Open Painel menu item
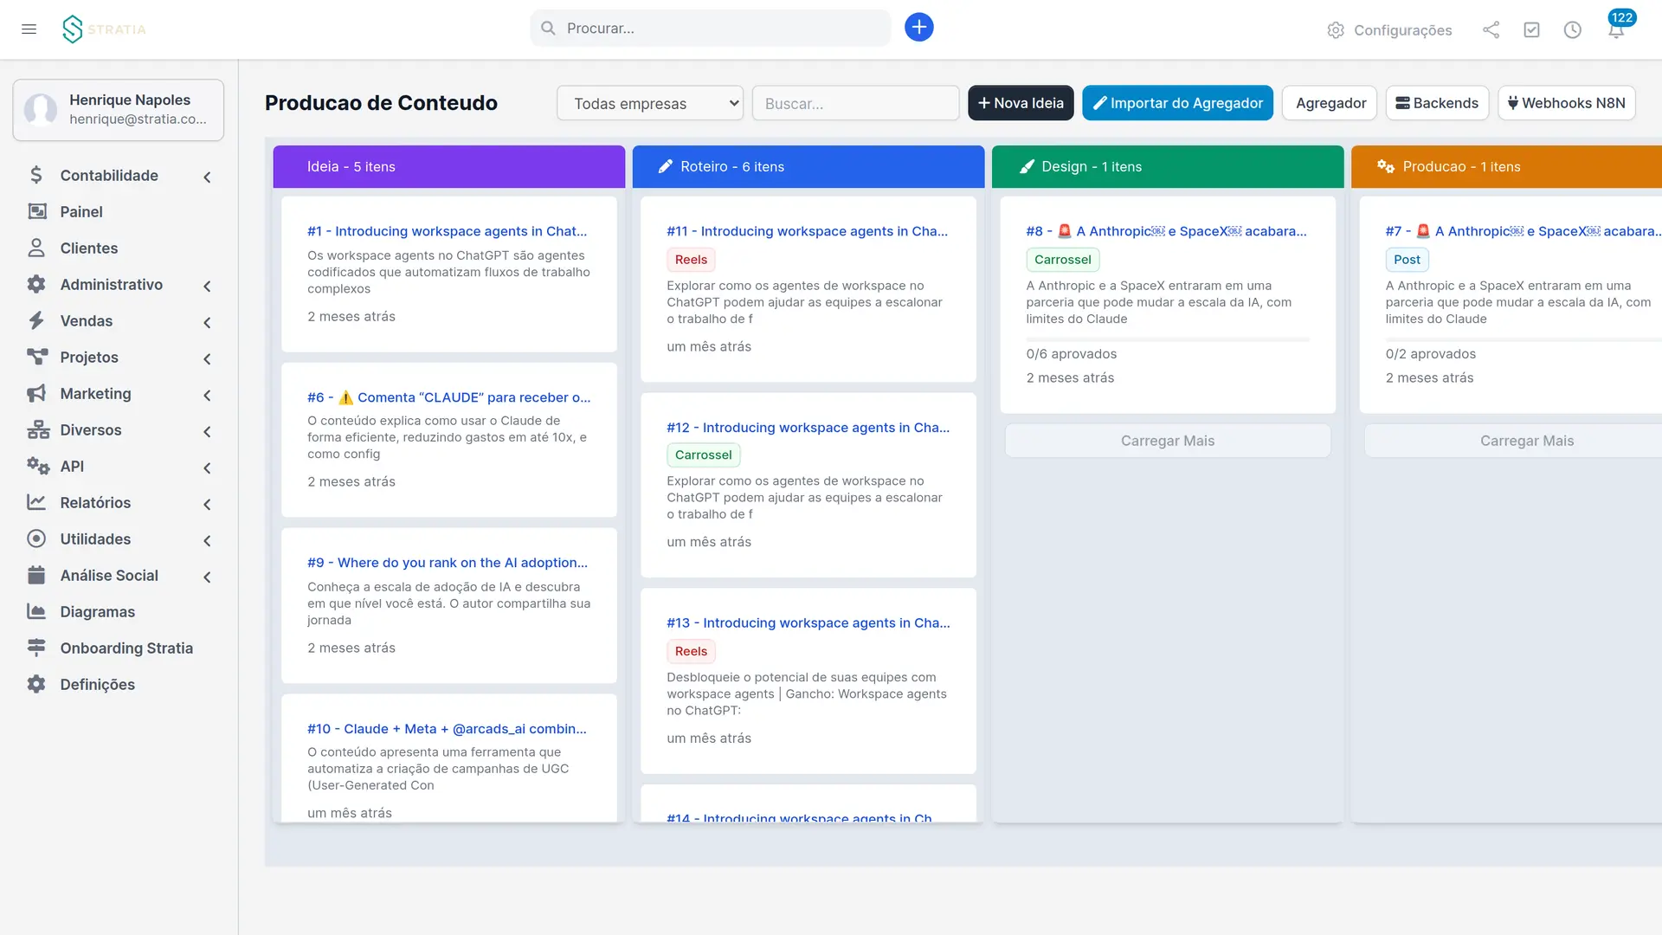 119,212
